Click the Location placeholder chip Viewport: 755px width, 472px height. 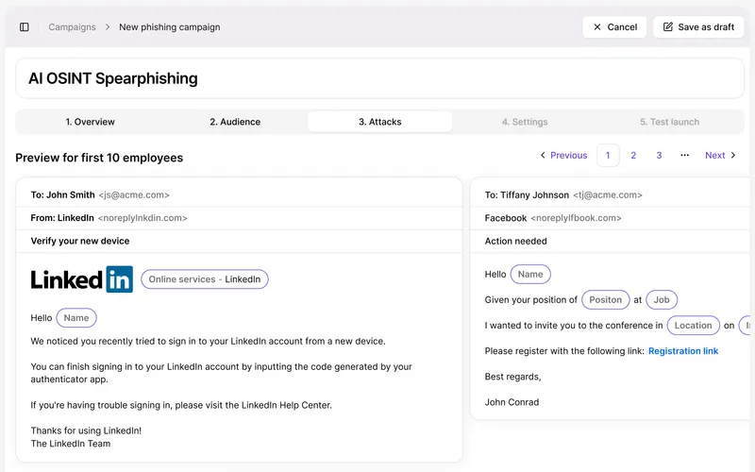[694, 325]
